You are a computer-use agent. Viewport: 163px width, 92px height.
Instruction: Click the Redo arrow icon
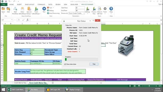pyautogui.click(x=14, y=1)
